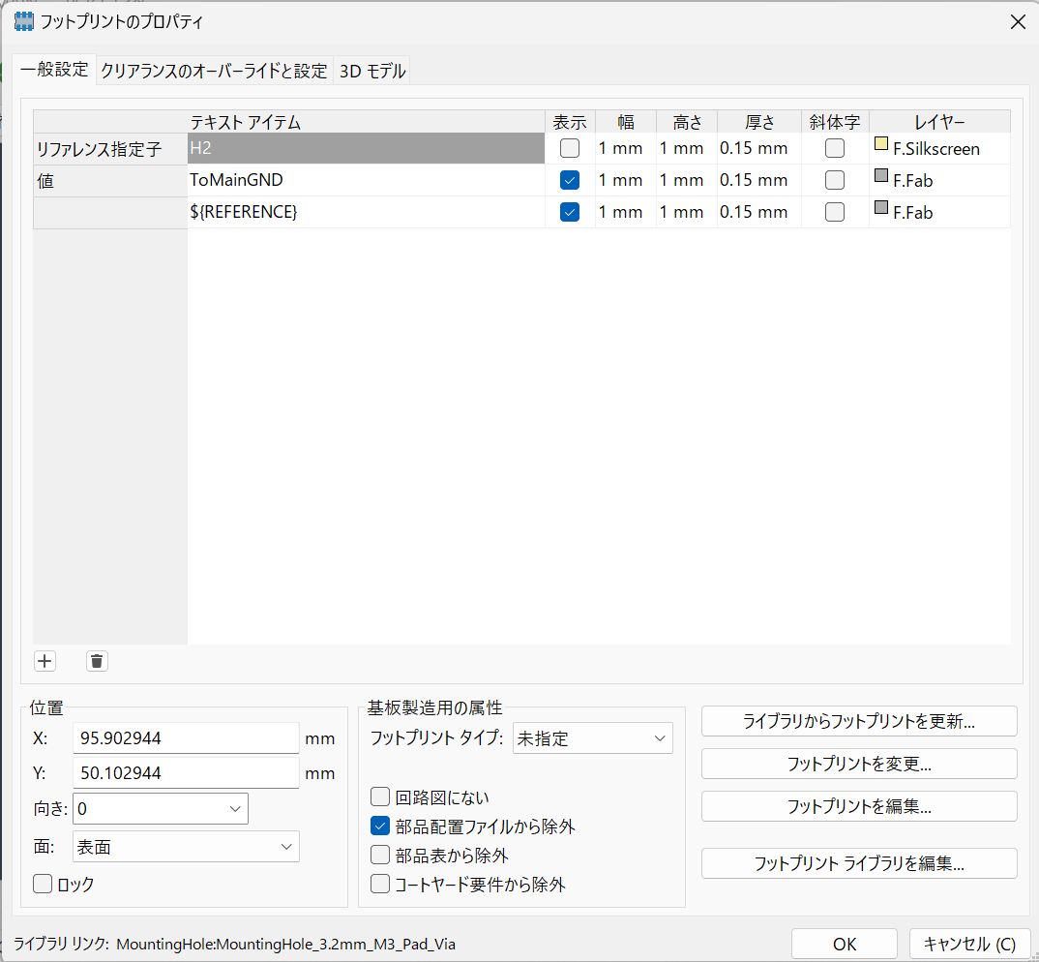Click the 厚さ column header
The width and height of the screenshot is (1039, 962).
[759, 121]
